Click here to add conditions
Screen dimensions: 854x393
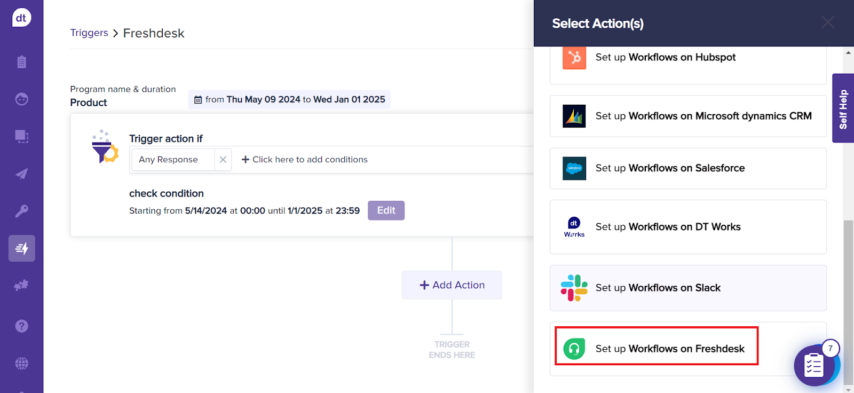click(304, 160)
